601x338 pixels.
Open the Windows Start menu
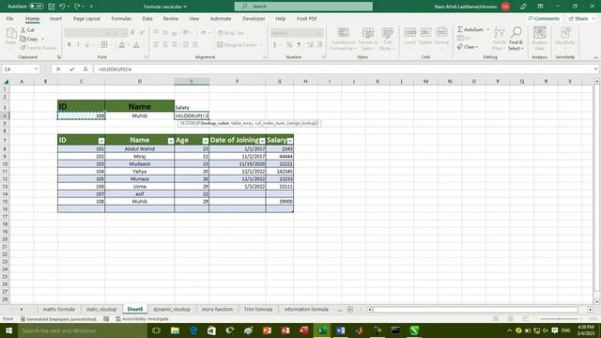8,330
